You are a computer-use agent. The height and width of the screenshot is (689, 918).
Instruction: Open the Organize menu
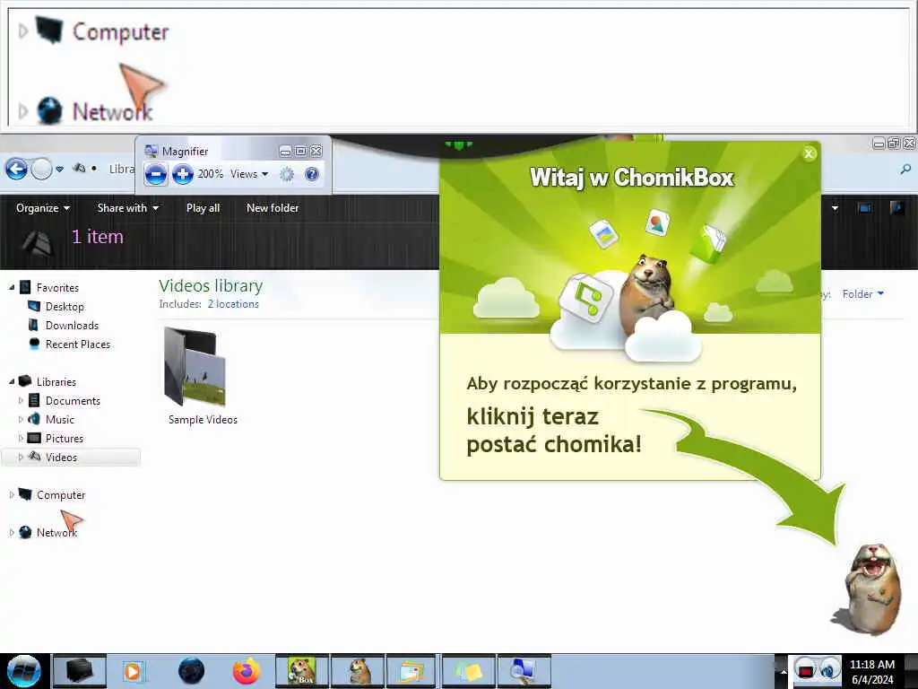pyautogui.click(x=43, y=208)
